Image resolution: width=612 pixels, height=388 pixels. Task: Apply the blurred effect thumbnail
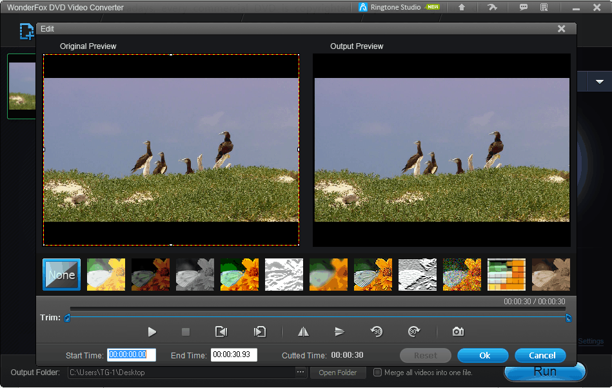(x=329, y=275)
